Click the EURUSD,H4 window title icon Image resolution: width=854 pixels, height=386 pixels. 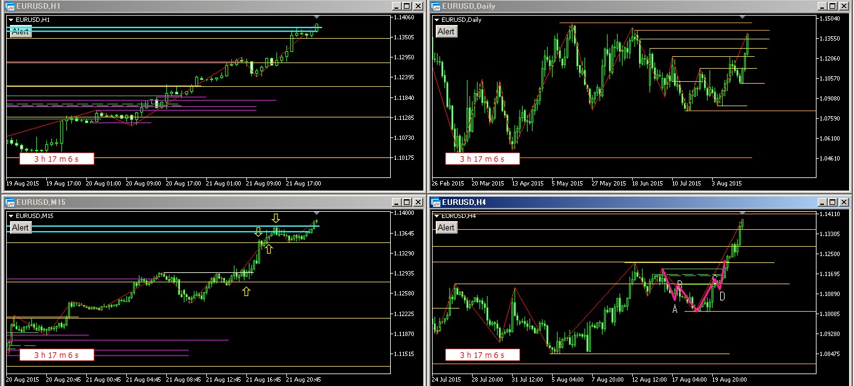[436, 202]
